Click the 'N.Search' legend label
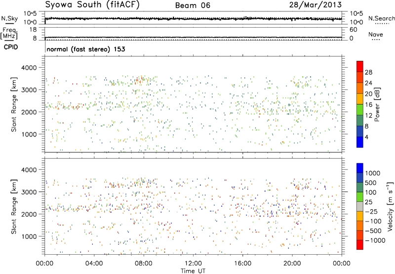The image size is (395, 274). point(382,18)
